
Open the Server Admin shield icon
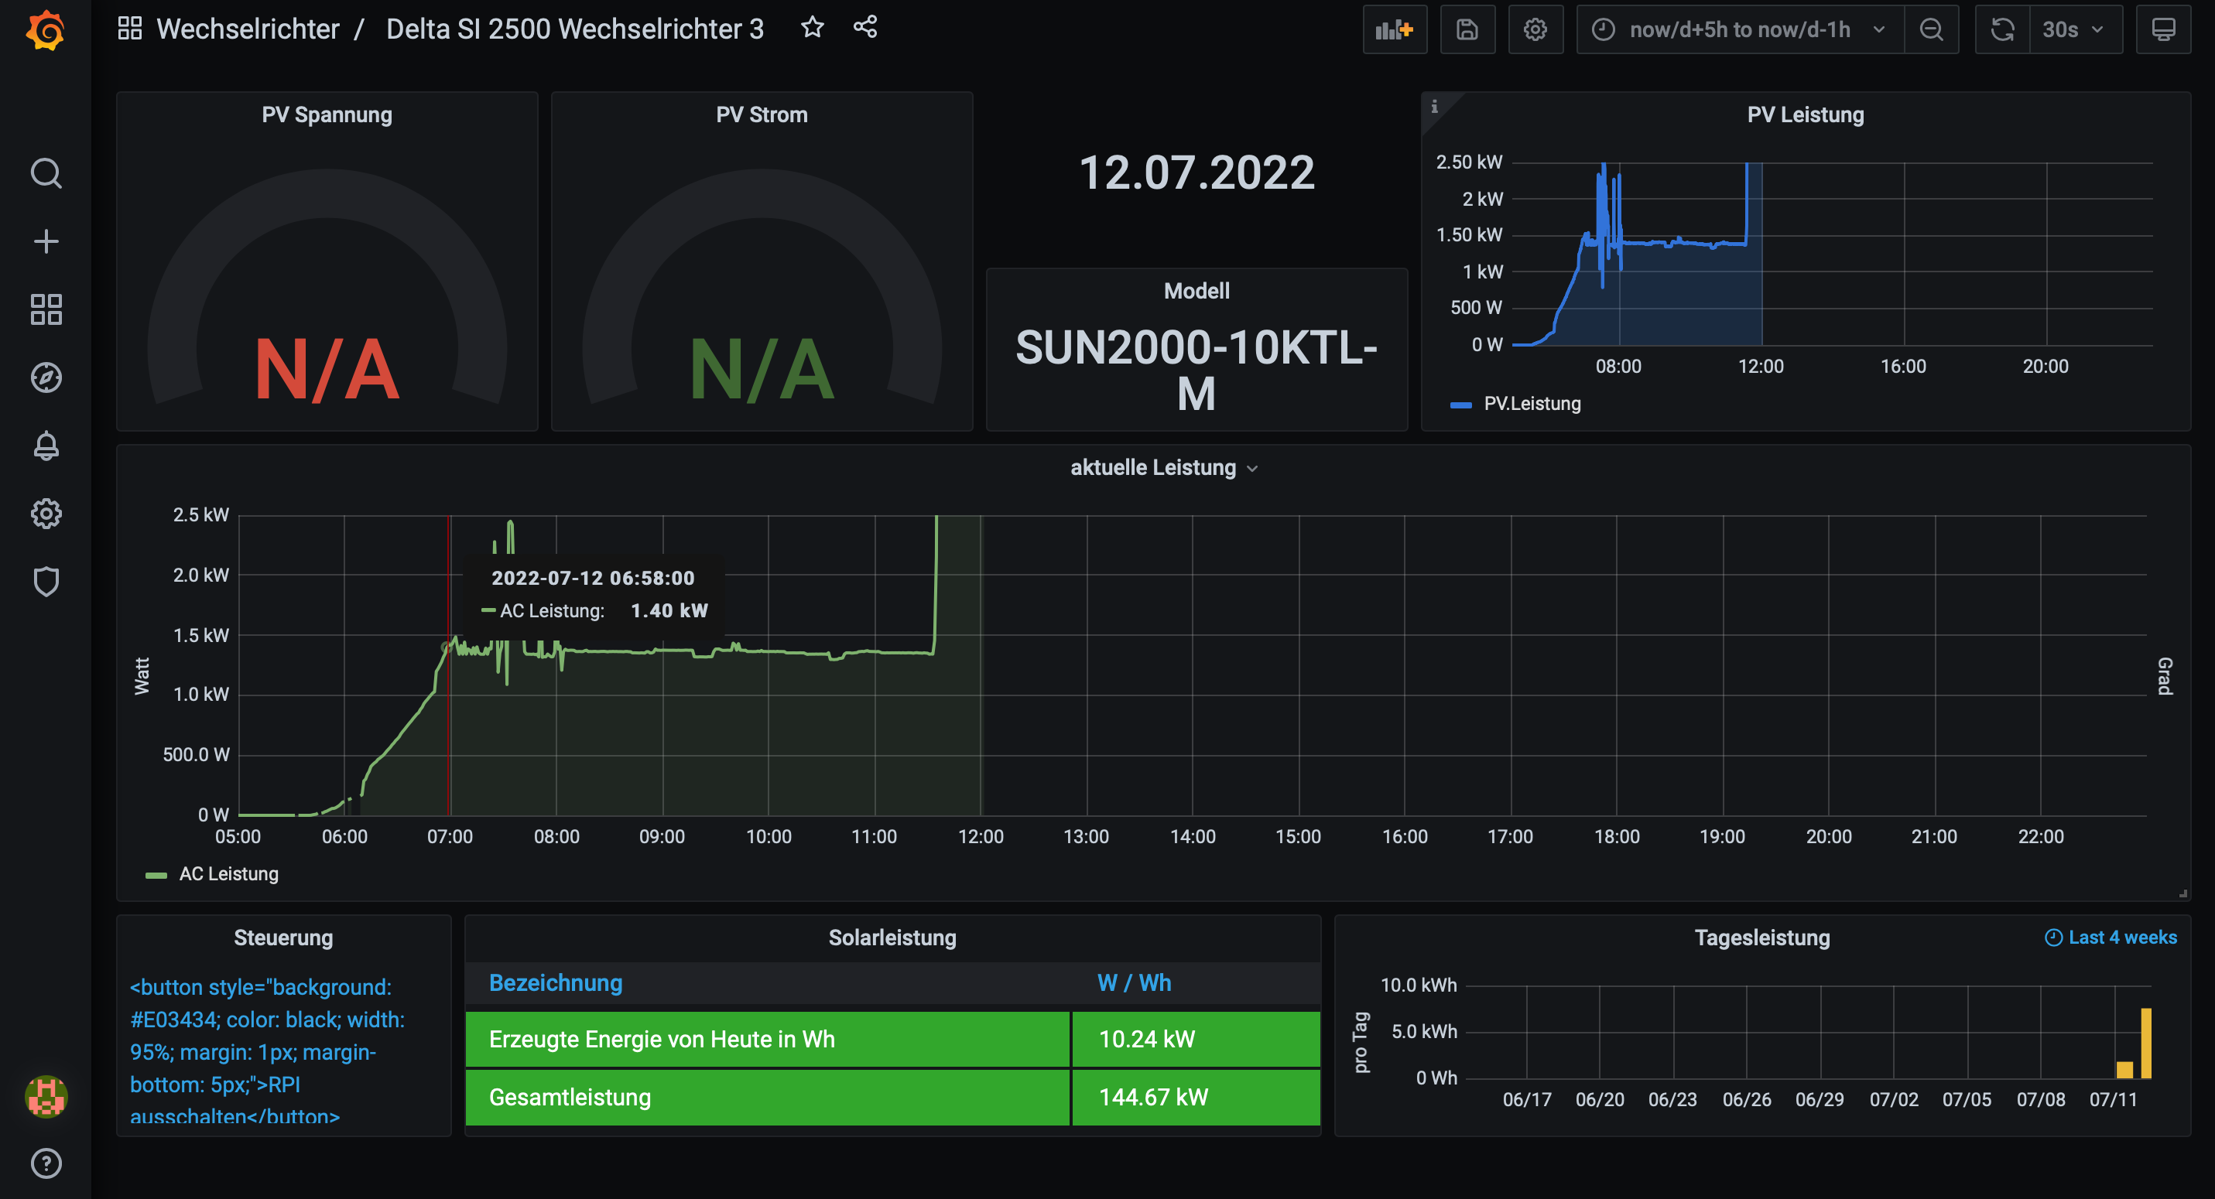tap(46, 581)
